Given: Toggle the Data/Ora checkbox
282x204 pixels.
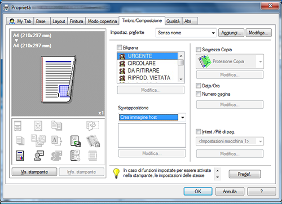Looking at the screenshot, I should [x=199, y=86].
